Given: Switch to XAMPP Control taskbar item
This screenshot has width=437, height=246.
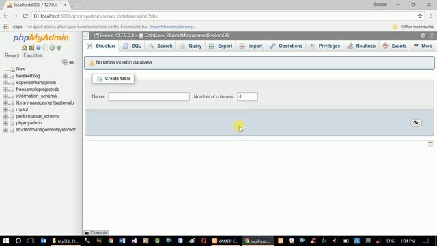Looking at the screenshot, I should pyautogui.click(x=225, y=241).
